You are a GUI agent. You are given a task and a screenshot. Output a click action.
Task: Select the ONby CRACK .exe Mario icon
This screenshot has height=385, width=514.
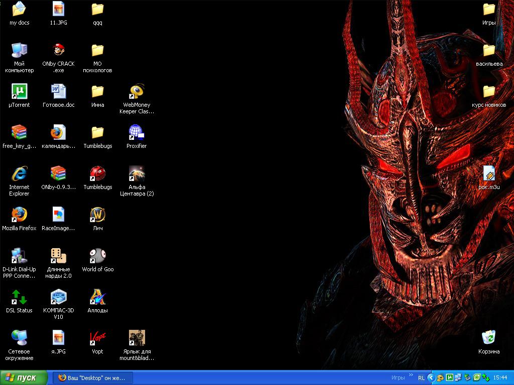click(x=58, y=50)
